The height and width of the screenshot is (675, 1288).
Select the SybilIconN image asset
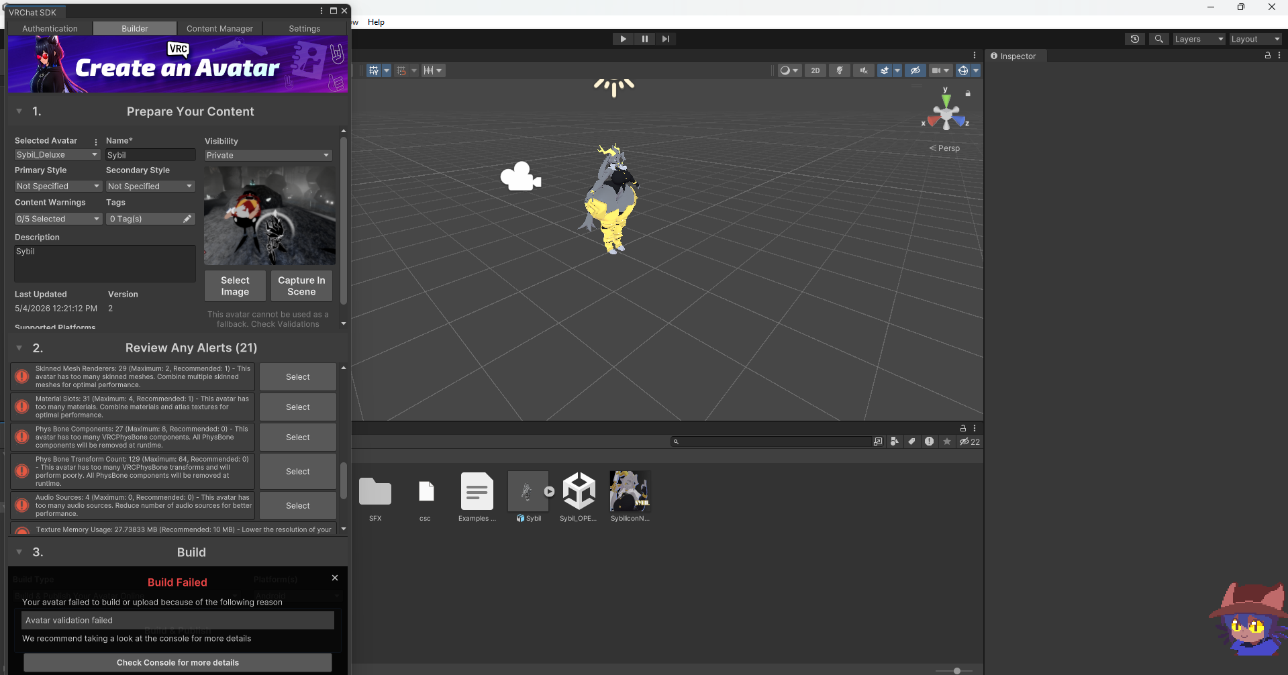[x=630, y=497]
